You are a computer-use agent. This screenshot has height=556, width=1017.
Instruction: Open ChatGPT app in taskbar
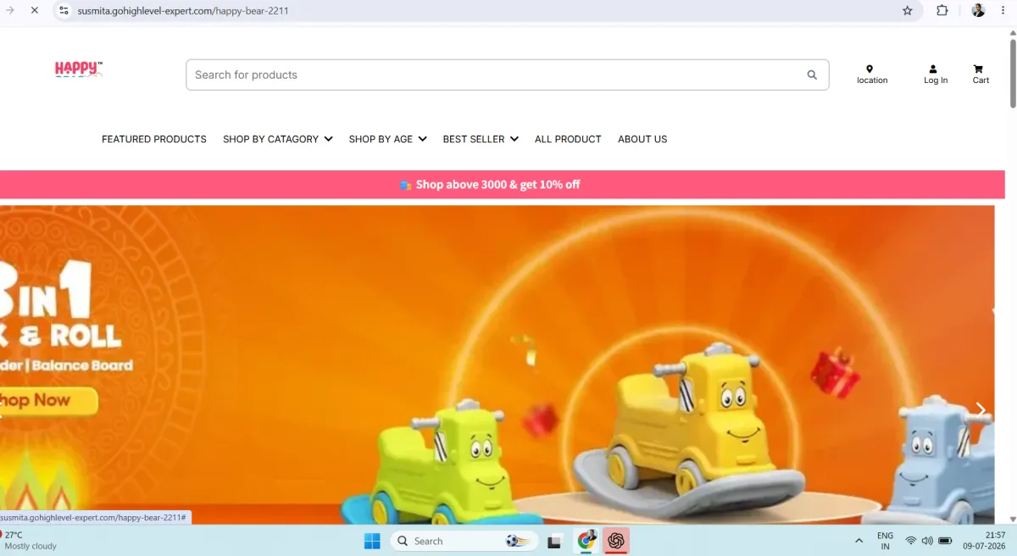pyautogui.click(x=616, y=541)
